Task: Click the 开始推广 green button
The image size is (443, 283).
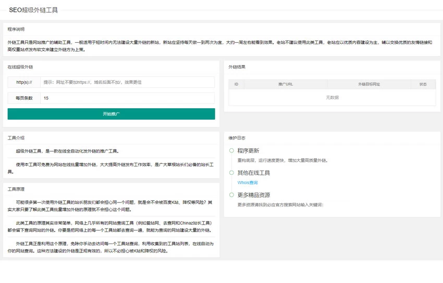Action: [x=111, y=114]
